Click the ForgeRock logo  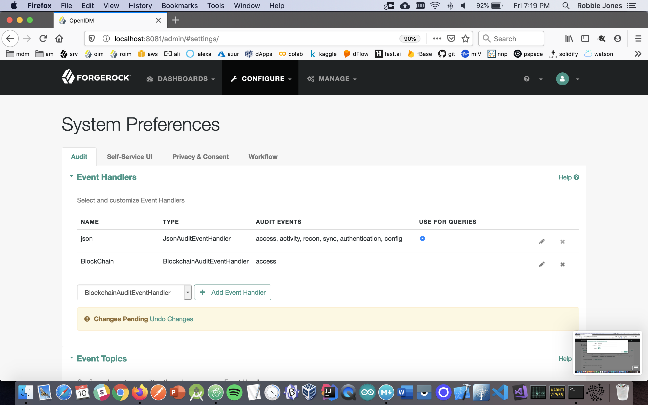pyautogui.click(x=96, y=77)
